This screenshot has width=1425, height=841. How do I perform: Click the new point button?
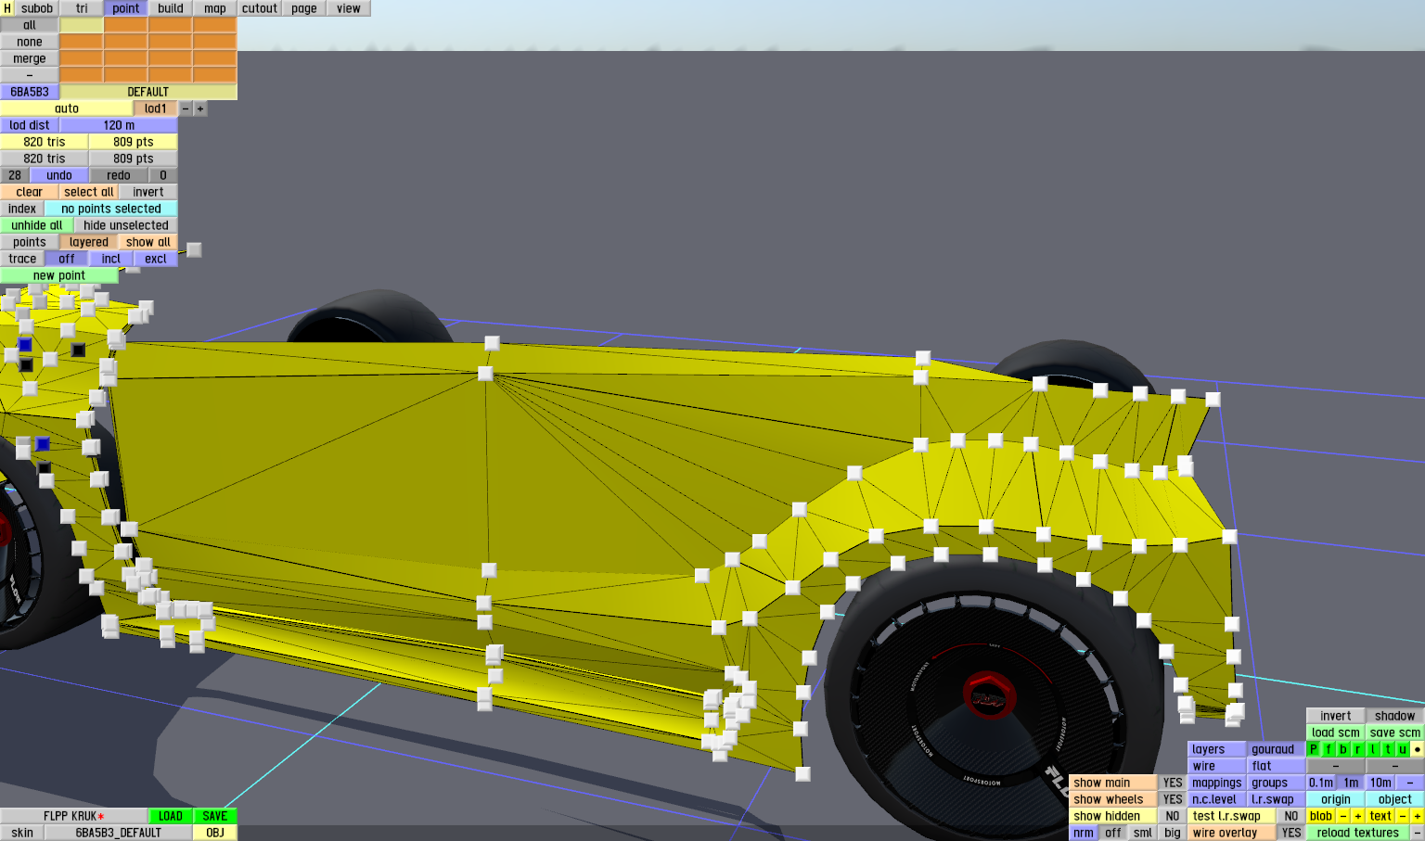[59, 275]
